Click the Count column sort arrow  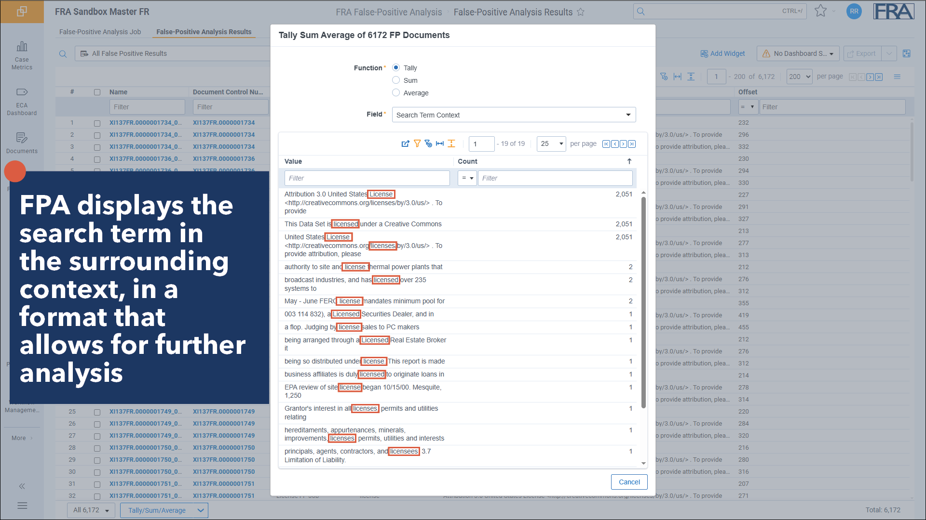click(x=629, y=161)
